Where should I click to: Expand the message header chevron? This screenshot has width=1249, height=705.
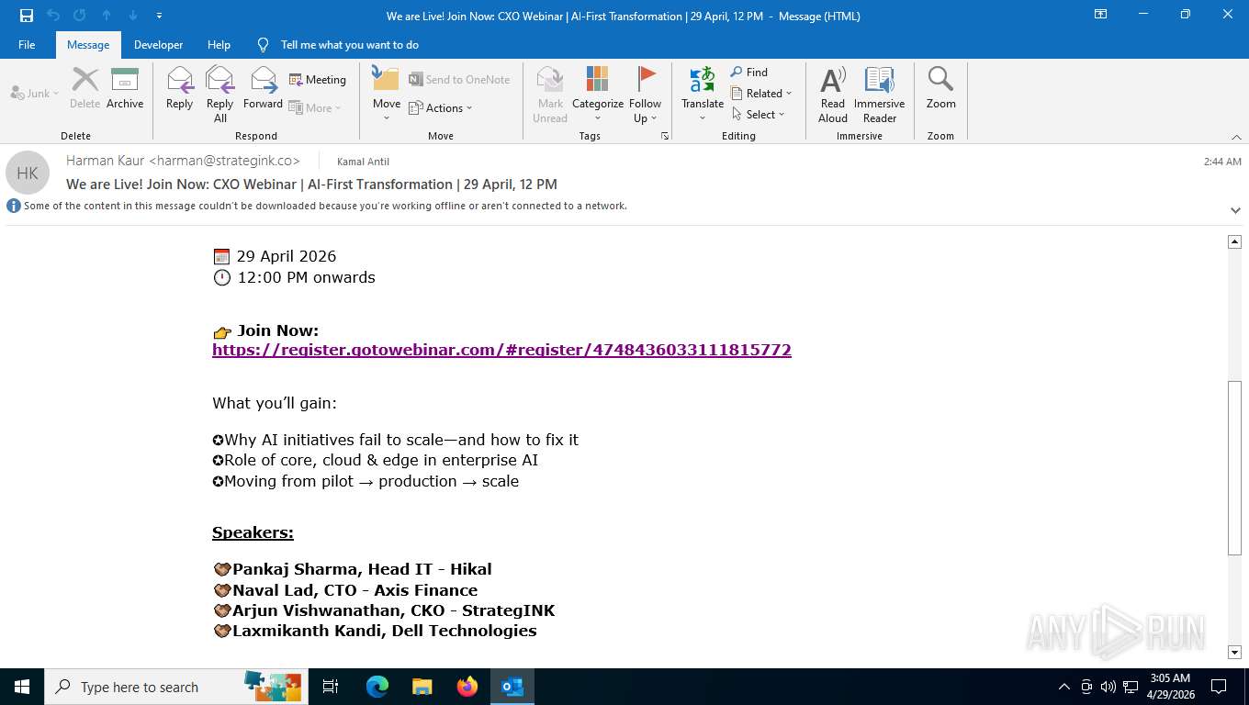click(x=1235, y=210)
